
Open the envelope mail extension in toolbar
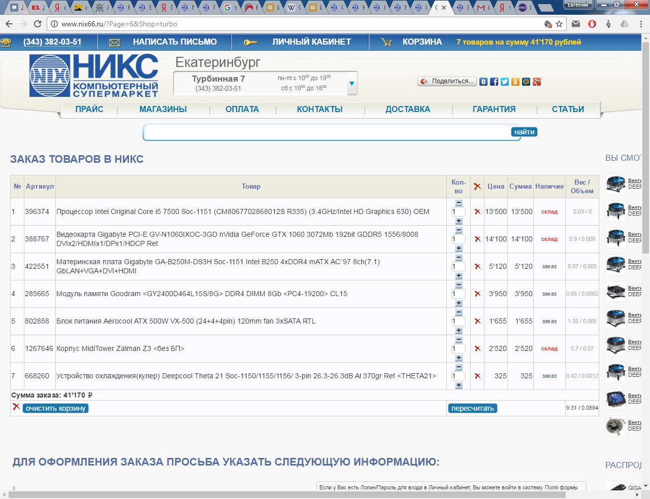pyautogui.click(x=576, y=24)
